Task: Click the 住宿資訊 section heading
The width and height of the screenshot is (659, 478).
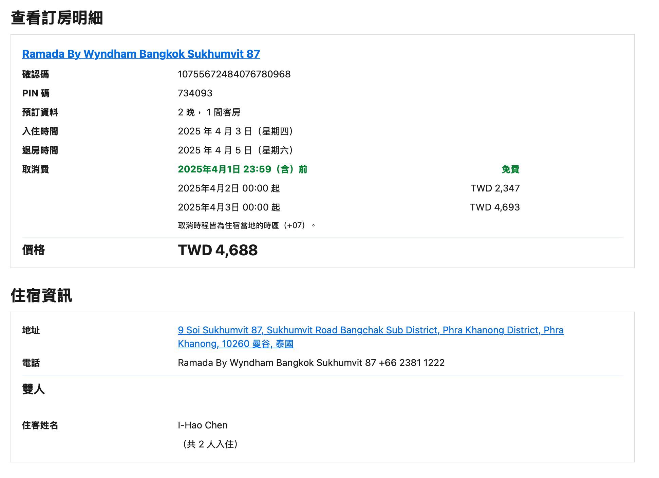Action: pos(41,295)
